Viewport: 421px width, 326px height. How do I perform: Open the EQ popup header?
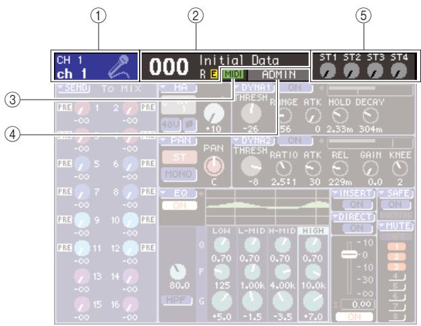click(178, 193)
